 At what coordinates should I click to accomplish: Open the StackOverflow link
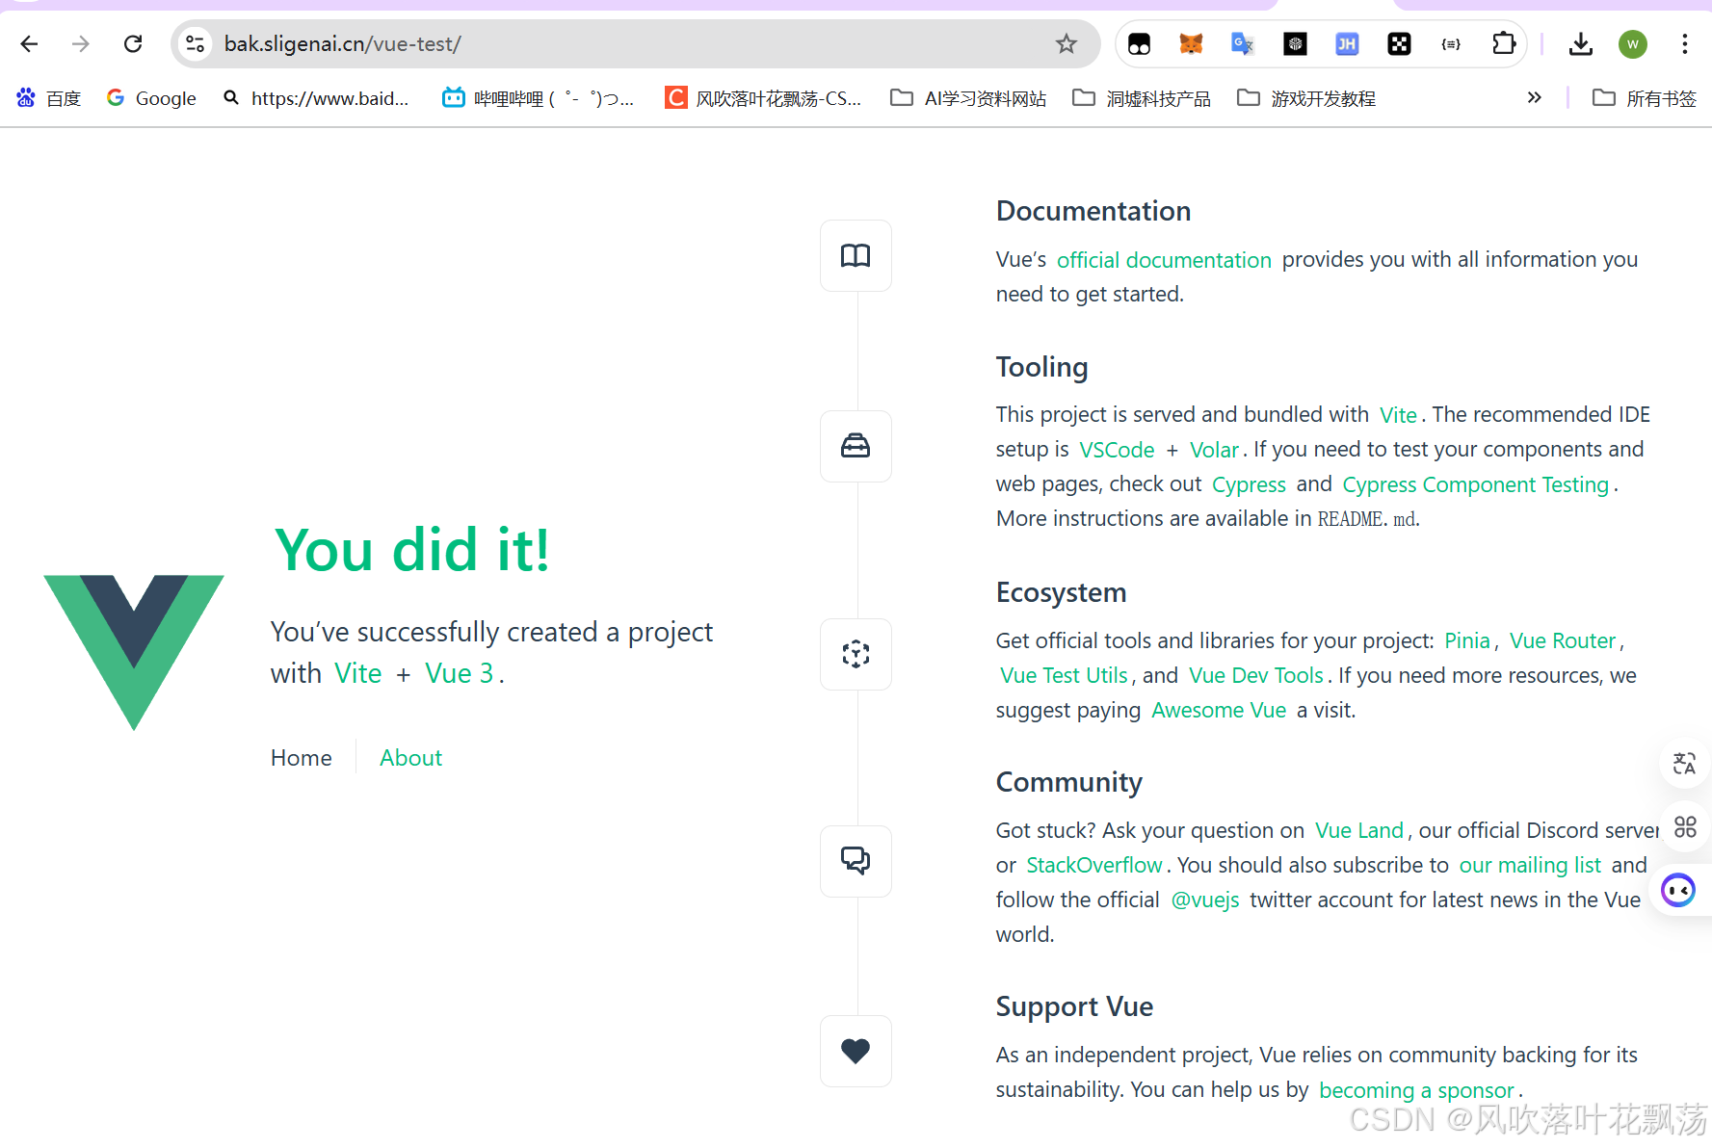tap(1094, 865)
